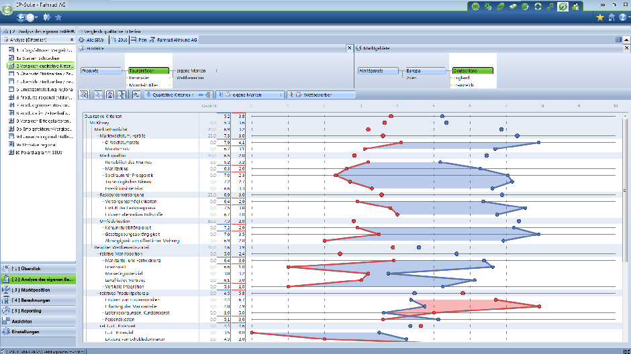The height and width of the screenshot is (354, 631).
Task: Open the [5] Reporting navigation section
Action: [38, 310]
